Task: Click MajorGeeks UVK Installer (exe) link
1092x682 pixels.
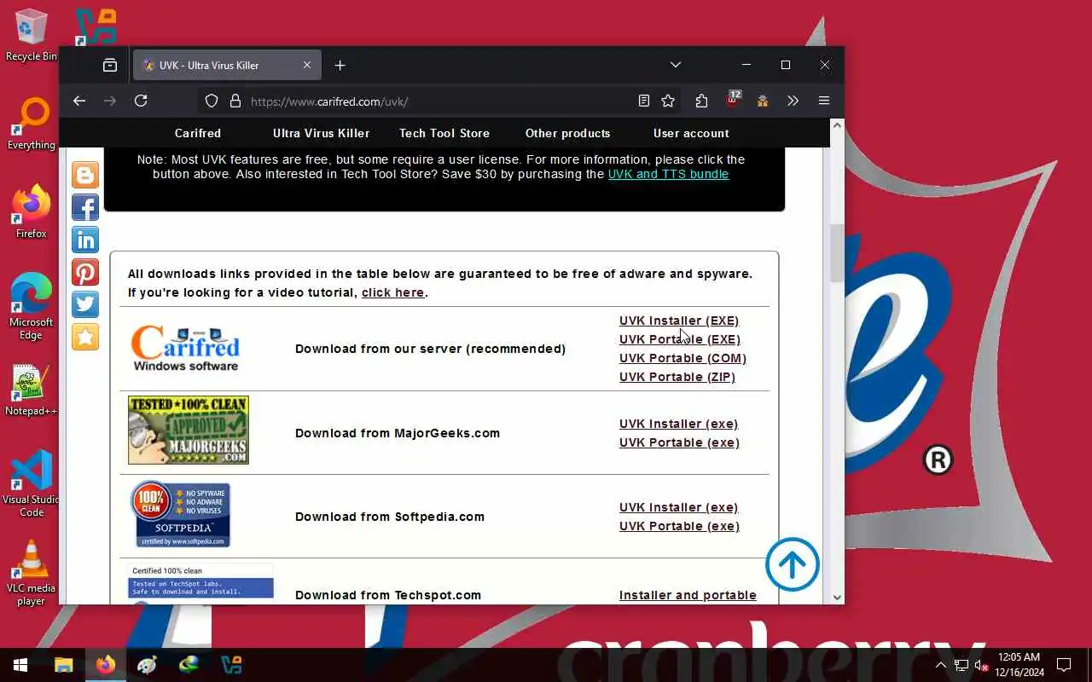Action: (x=679, y=424)
